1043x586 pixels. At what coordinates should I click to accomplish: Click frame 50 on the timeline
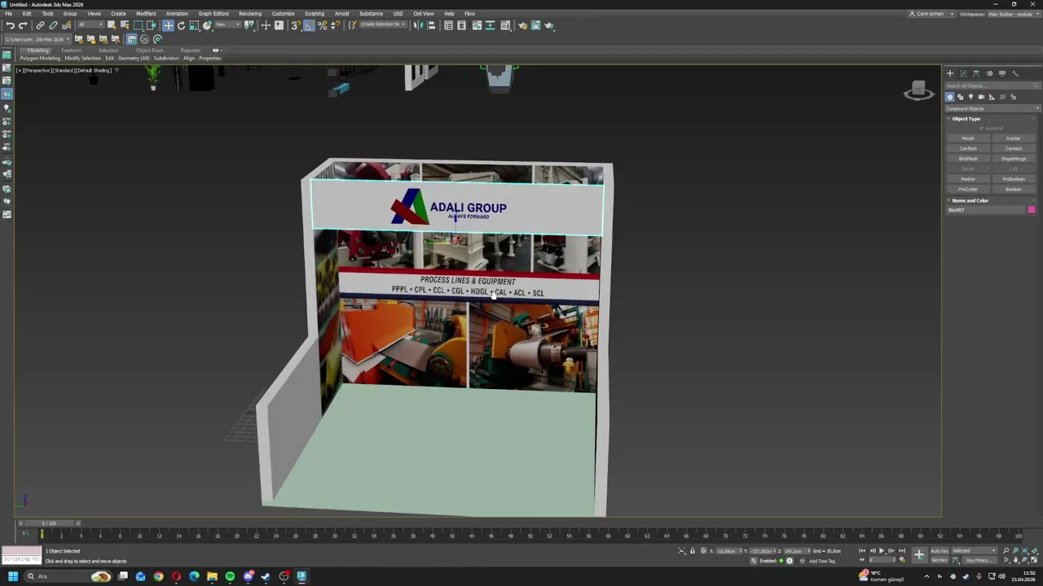530,535
